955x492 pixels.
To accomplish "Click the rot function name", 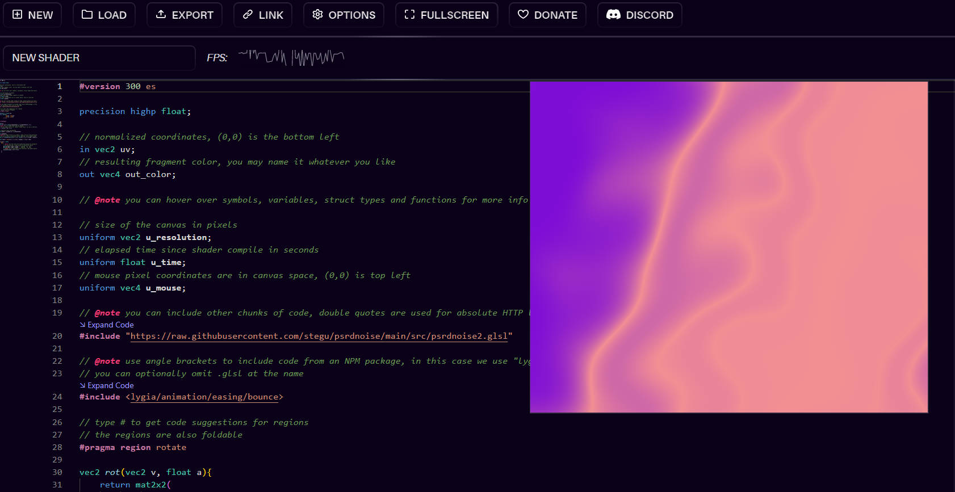I will (x=112, y=472).
